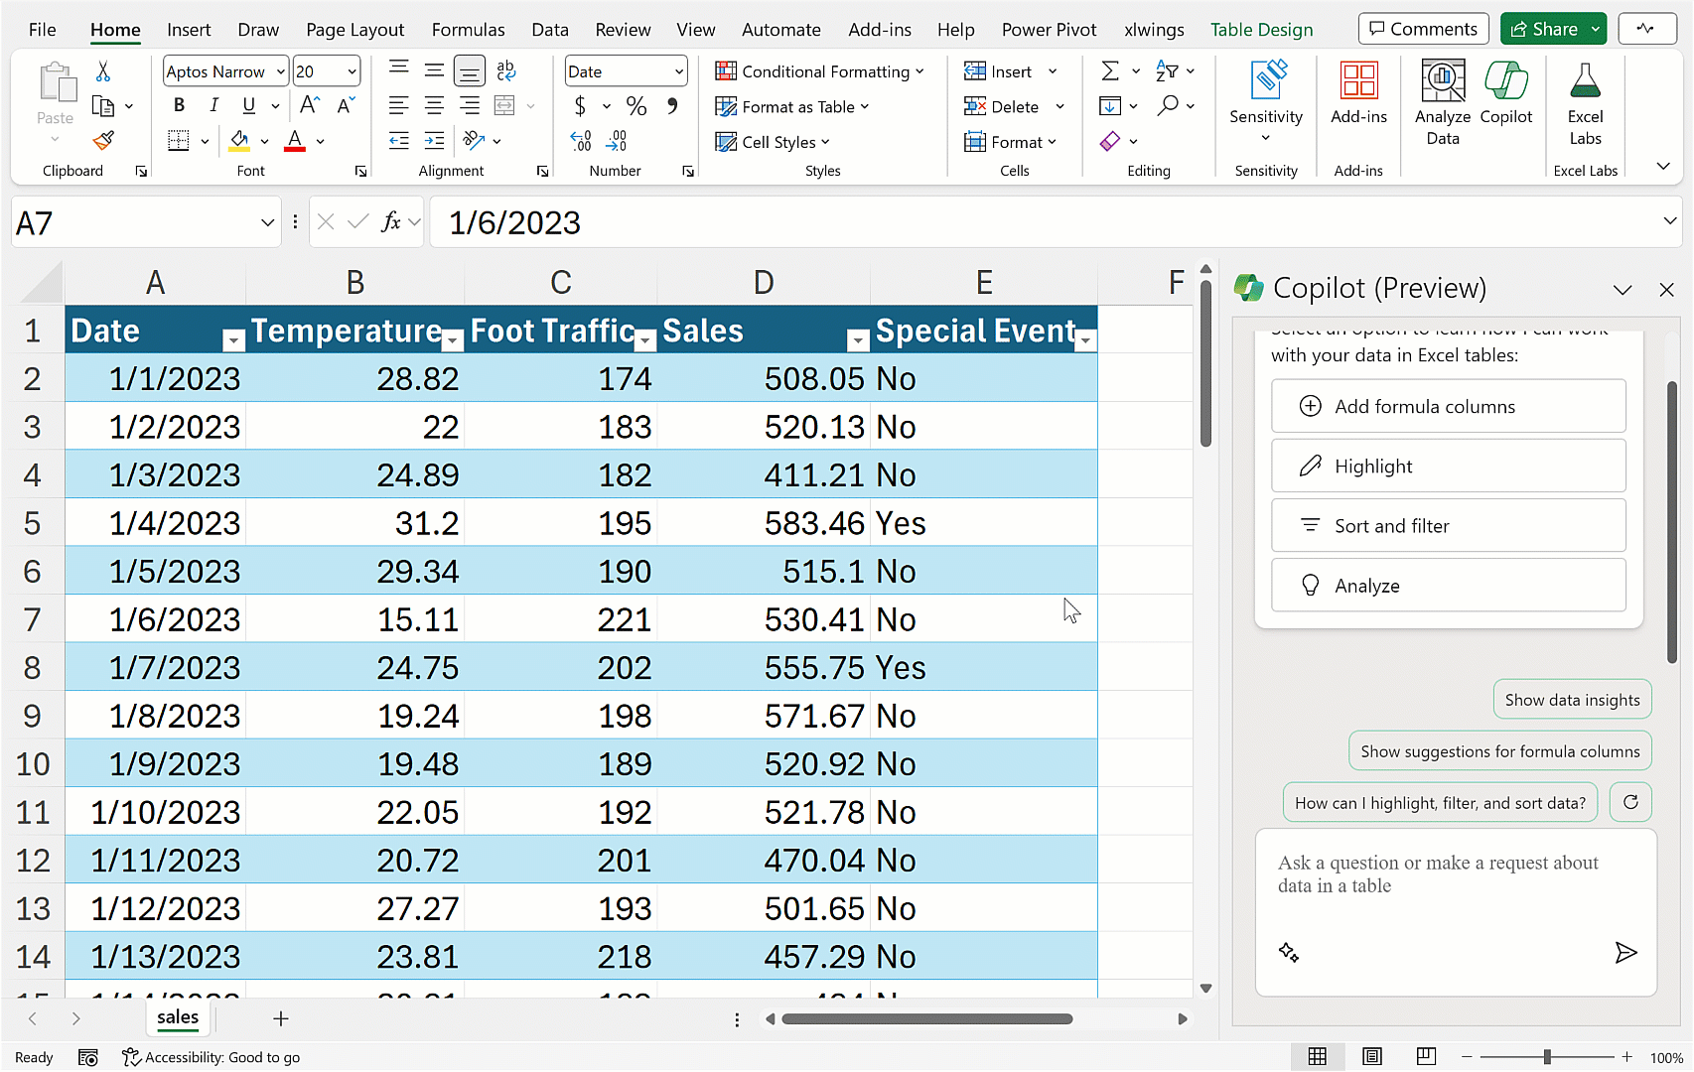This screenshot has width=1694, height=1072.
Task: Click the Merge cells icon
Action: tap(505, 106)
